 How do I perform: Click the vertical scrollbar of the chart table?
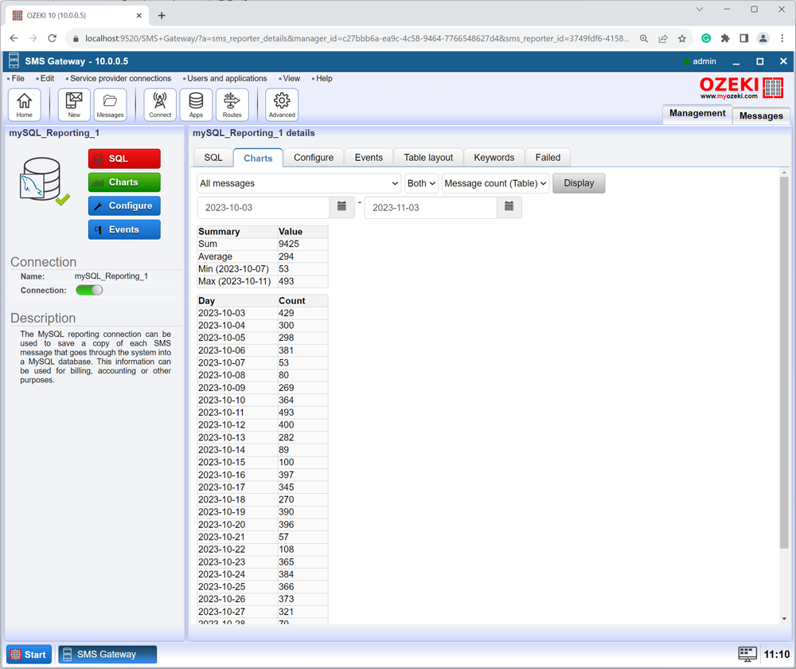click(x=784, y=362)
